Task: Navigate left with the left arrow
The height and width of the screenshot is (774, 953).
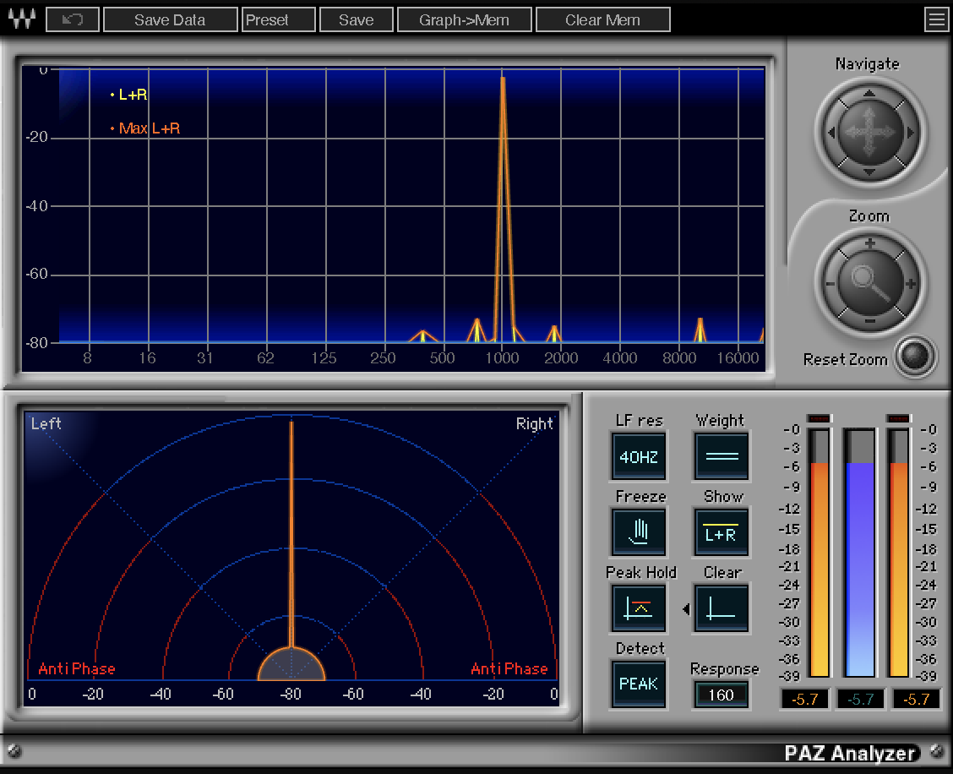Action: click(830, 133)
